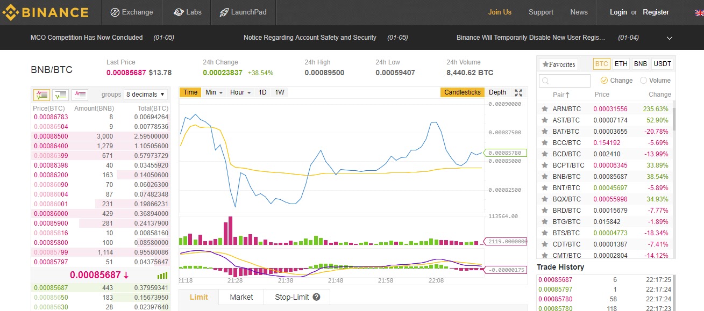Click the LaunchPad rocket icon
Screen dimensions: 704x311
tap(223, 12)
